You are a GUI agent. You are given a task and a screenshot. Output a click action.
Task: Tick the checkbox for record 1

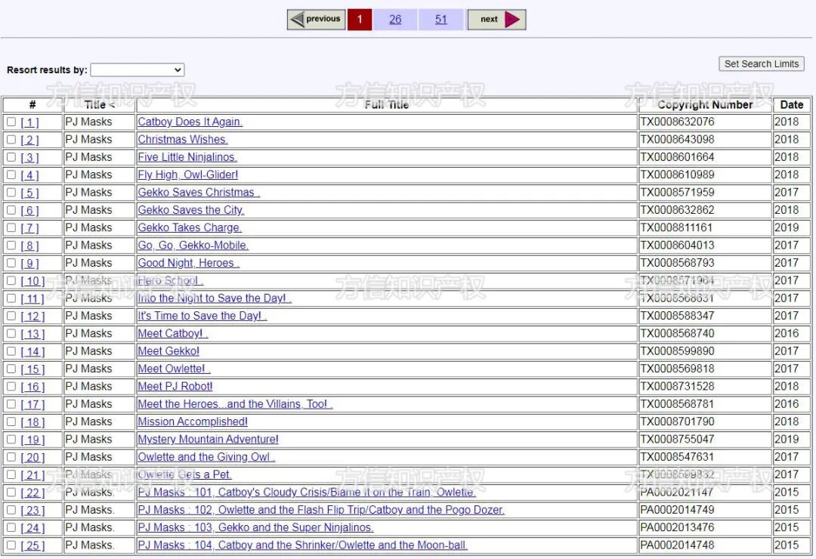tap(11, 122)
